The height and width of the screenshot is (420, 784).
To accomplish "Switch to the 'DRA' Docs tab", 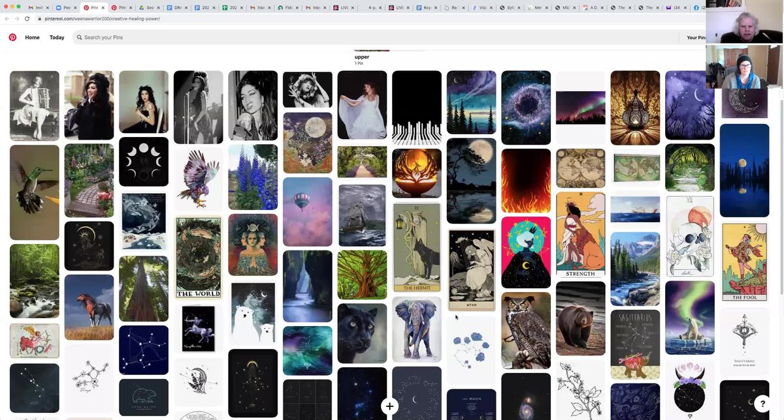I will (177, 8).
